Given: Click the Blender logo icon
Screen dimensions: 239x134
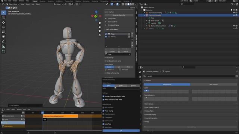Looking at the screenshot, I should click(x=2, y=1).
